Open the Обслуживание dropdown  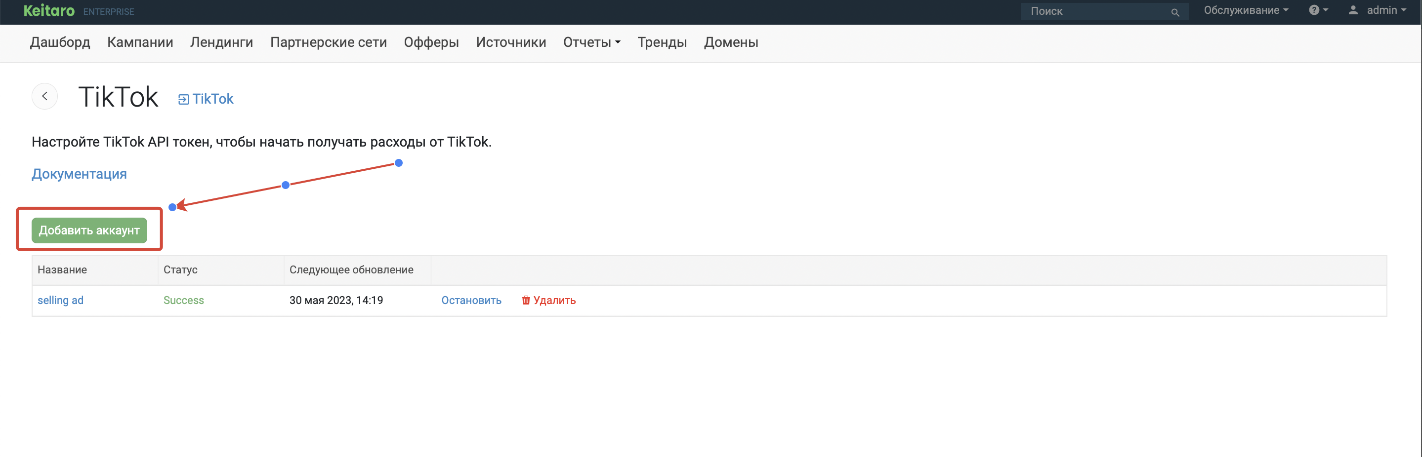point(1246,10)
